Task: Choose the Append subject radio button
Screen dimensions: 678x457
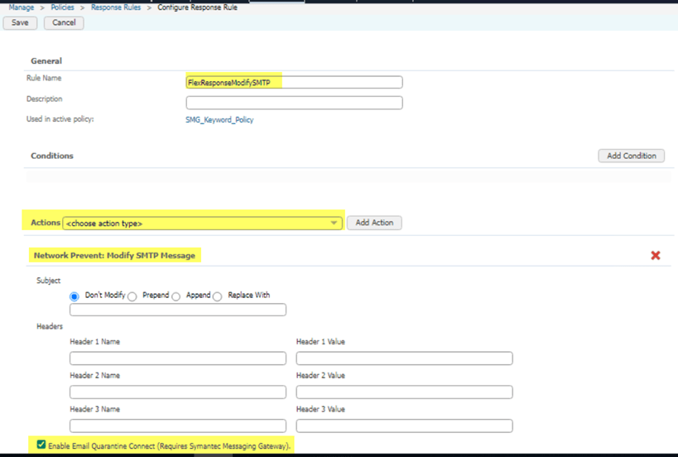Action: (x=176, y=296)
